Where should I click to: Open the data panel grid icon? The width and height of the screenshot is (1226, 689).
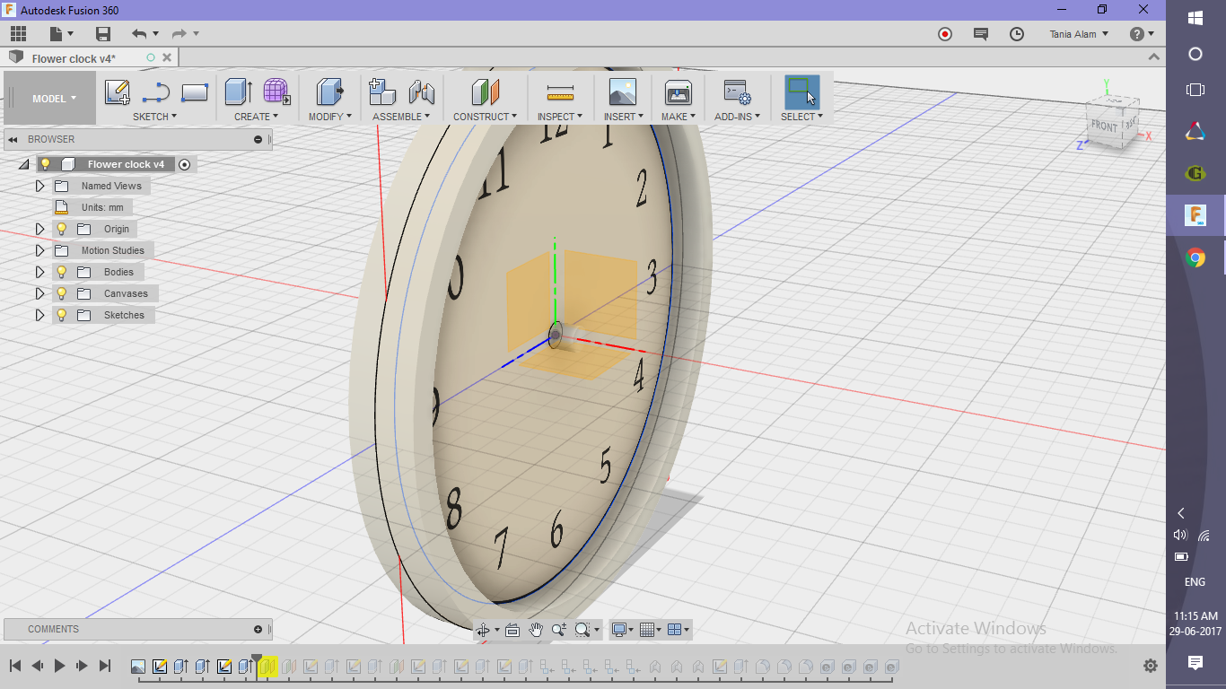[18, 34]
